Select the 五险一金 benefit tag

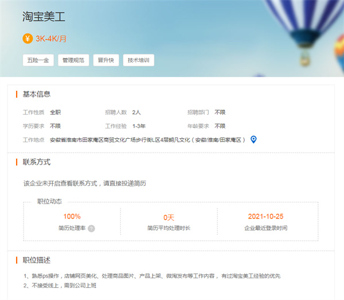[x=38, y=60]
